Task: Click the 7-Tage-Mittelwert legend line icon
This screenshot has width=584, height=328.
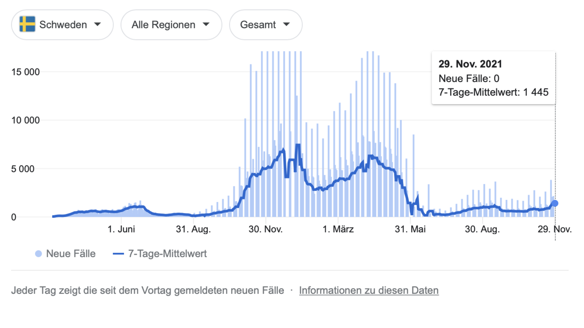Action: pos(119,253)
